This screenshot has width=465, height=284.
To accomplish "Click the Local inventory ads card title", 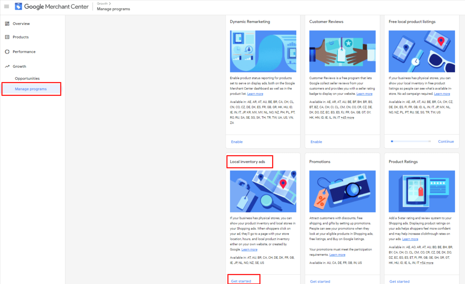I will click(248, 162).
